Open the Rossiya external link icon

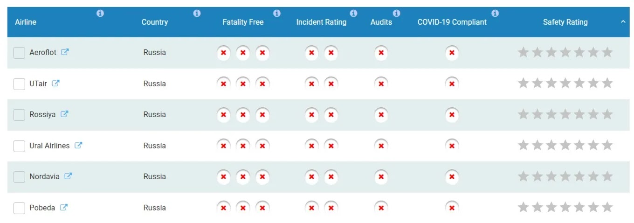(64, 114)
